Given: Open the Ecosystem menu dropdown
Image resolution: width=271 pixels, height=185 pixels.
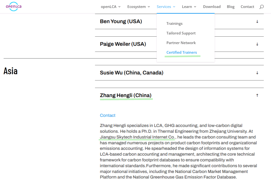Looking at the screenshot, I should click(139, 7).
